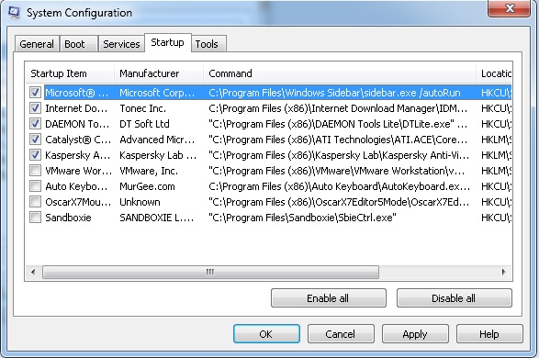The height and width of the screenshot is (358, 539).
Task: Select the Advanced Micr... manufacturer cell
Action: pyautogui.click(x=157, y=140)
